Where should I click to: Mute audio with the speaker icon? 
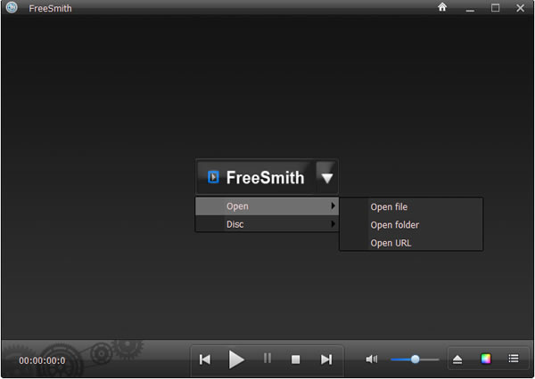pos(372,359)
